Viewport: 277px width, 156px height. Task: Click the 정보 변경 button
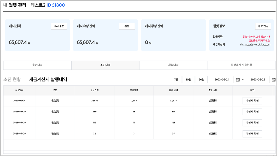click(263, 26)
